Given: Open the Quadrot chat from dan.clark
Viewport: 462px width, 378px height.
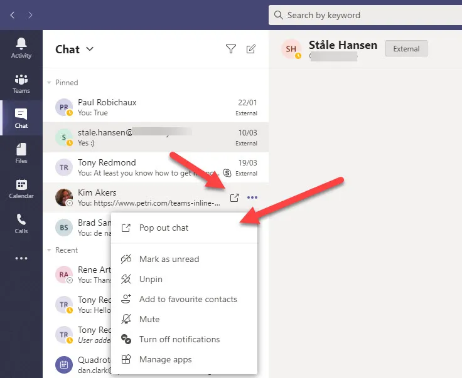Looking at the screenshot, I should tap(77, 365).
